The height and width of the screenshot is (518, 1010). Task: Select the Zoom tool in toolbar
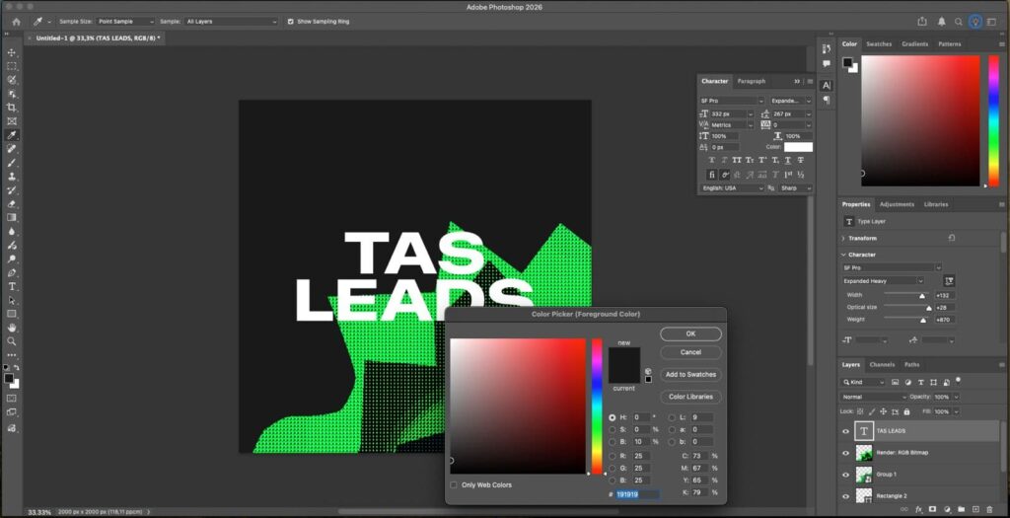pyautogui.click(x=12, y=341)
